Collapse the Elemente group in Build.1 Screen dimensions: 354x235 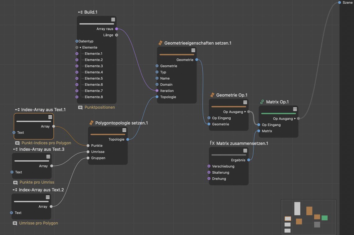80,47
